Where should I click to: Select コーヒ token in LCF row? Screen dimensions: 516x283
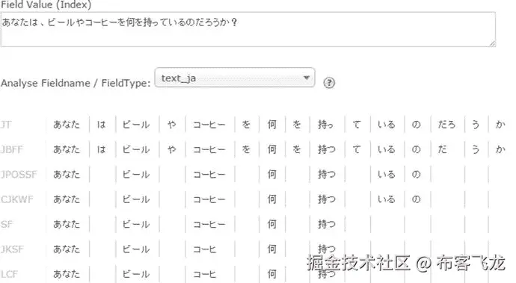(204, 274)
